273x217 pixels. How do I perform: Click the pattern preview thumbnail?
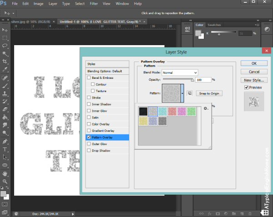(x=172, y=93)
